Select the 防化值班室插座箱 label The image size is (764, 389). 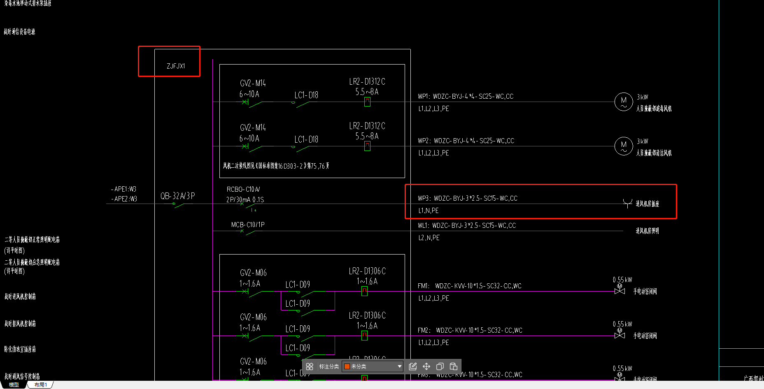pos(20,349)
